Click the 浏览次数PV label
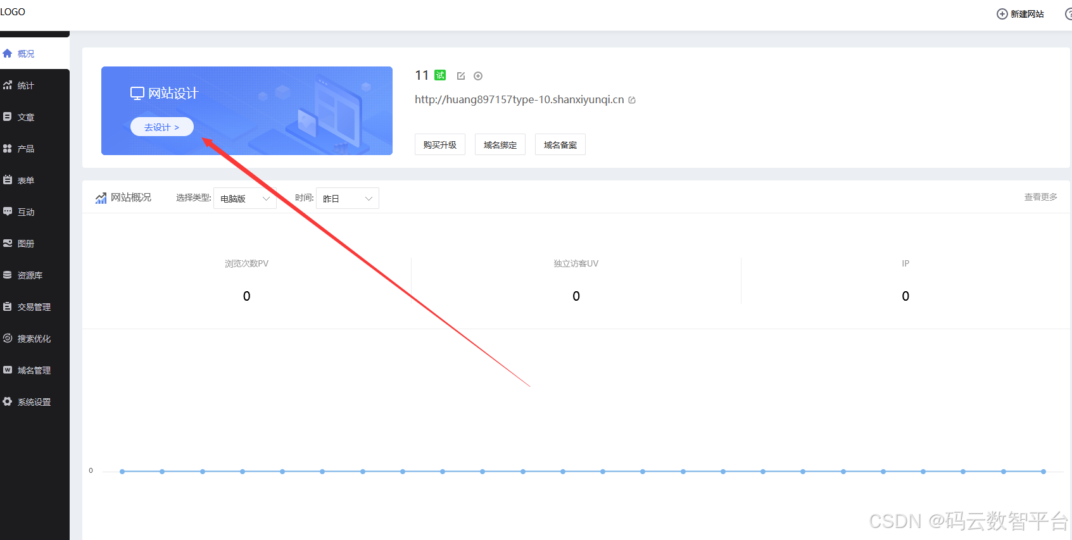 point(246,263)
